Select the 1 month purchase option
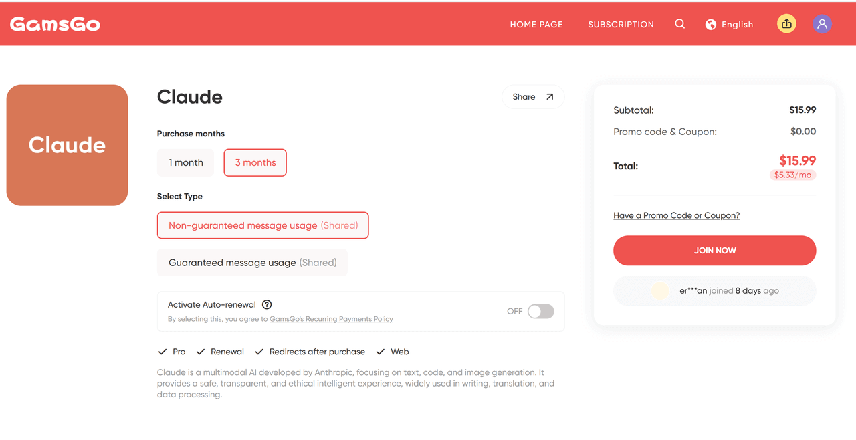 (185, 162)
